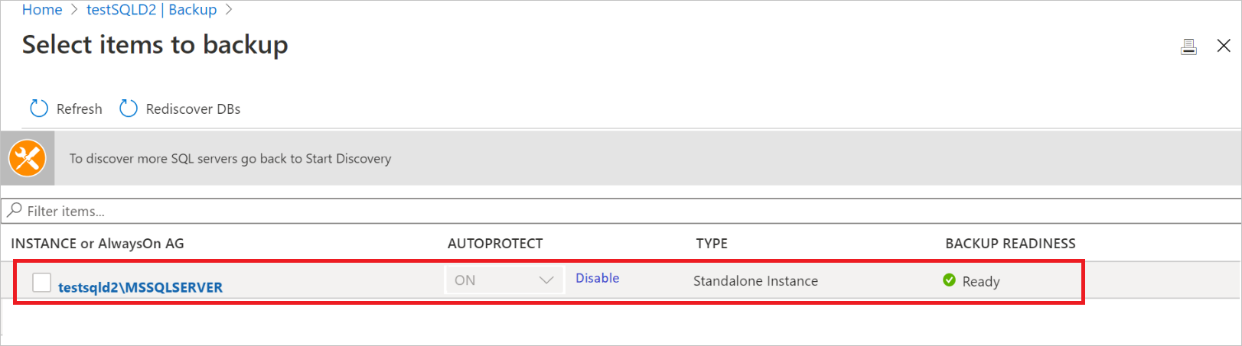Screen dimensions: 1242x346
Task: Click the Rediscover DBs button label
Action: [193, 109]
